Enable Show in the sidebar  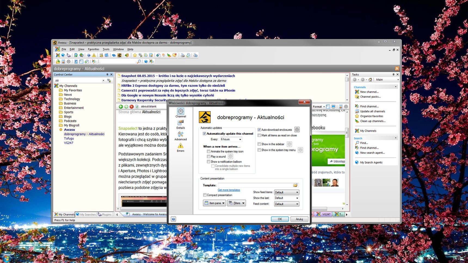click(x=259, y=144)
